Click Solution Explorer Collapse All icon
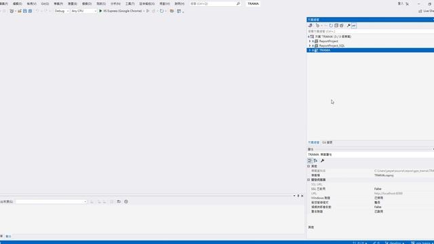The image size is (434, 244). click(336, 26)
